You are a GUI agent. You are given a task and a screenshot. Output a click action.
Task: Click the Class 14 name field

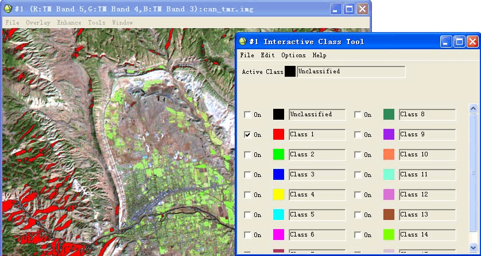point(427,235)
